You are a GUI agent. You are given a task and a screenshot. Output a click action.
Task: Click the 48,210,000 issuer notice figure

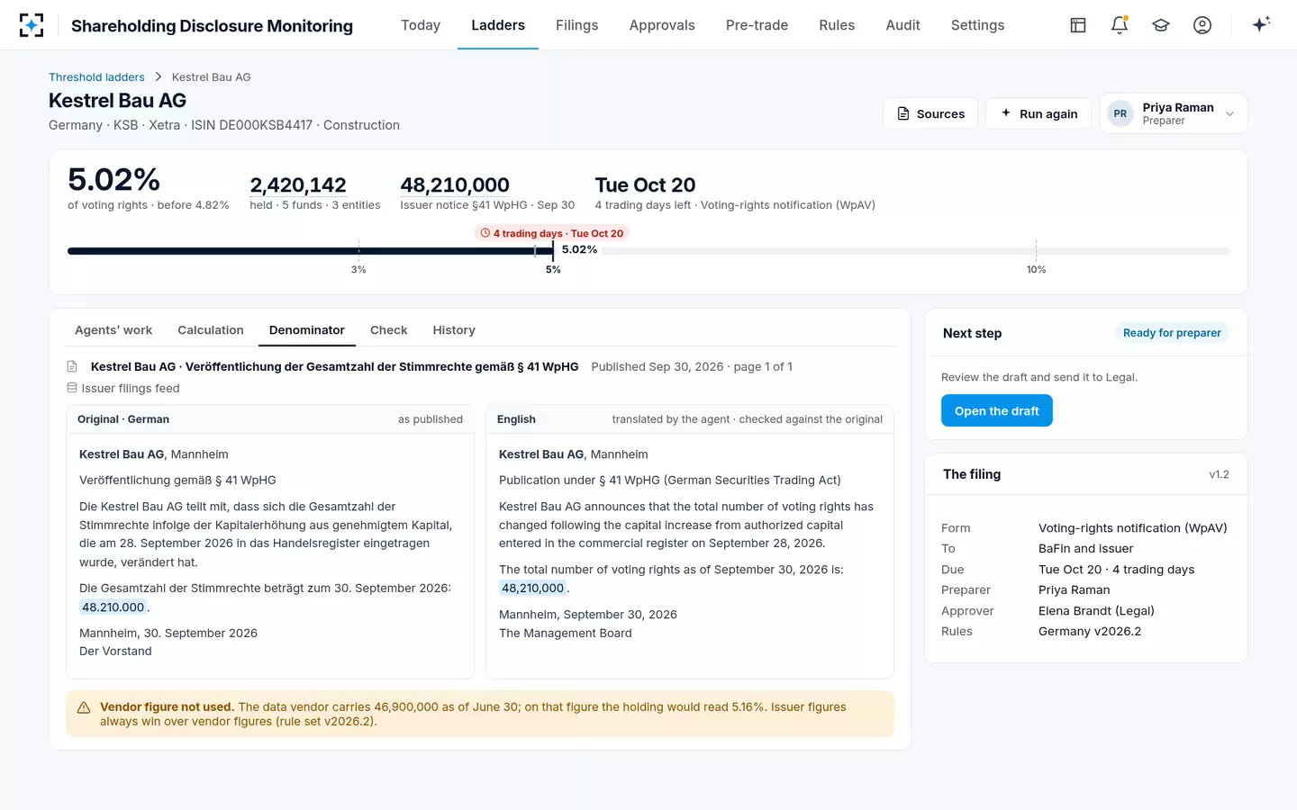(455, 185)
